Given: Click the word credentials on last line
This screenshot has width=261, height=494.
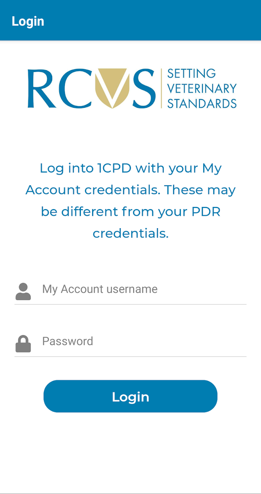Looking at the screenshot, I should pos(130,233).
